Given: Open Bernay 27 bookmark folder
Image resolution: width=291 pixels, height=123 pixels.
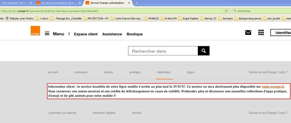Looking at the screenshot, I should pos(208,19).
